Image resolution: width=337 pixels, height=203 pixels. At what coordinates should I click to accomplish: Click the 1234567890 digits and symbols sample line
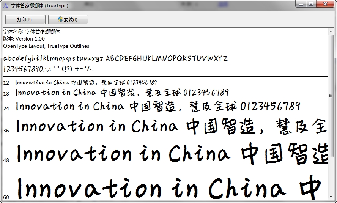[49, 69]
